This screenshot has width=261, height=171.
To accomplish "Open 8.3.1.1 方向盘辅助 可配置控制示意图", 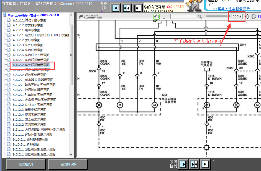I will pos(39,130).
